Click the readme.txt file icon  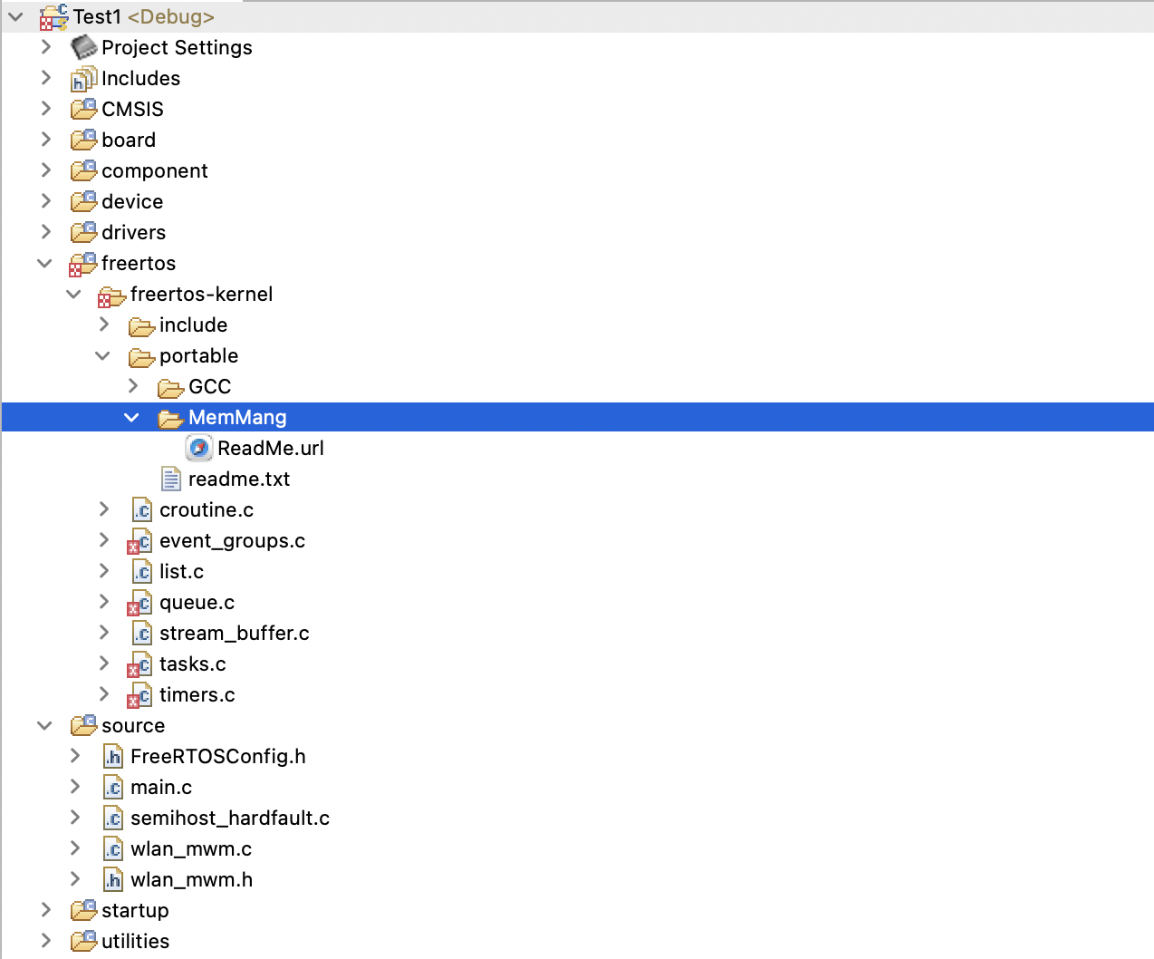(173, 479)
